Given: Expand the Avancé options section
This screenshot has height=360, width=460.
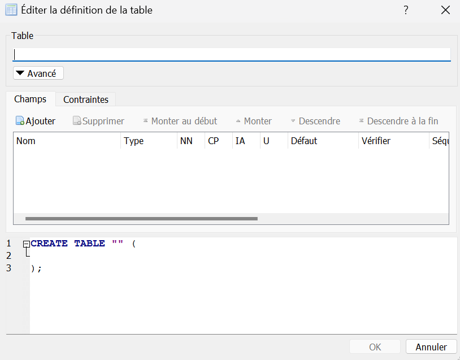Looking at the screenshot, I should click(38, 73).
